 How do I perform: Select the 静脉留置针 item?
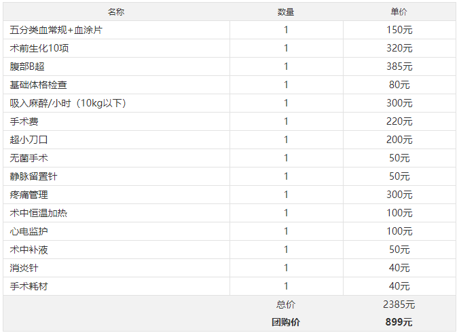pos(33,176)
